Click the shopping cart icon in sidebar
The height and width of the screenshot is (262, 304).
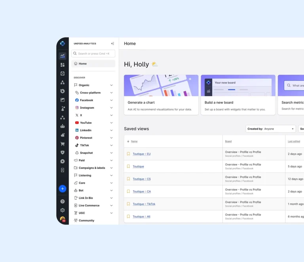pyautogui.click(x=63, y=144)
